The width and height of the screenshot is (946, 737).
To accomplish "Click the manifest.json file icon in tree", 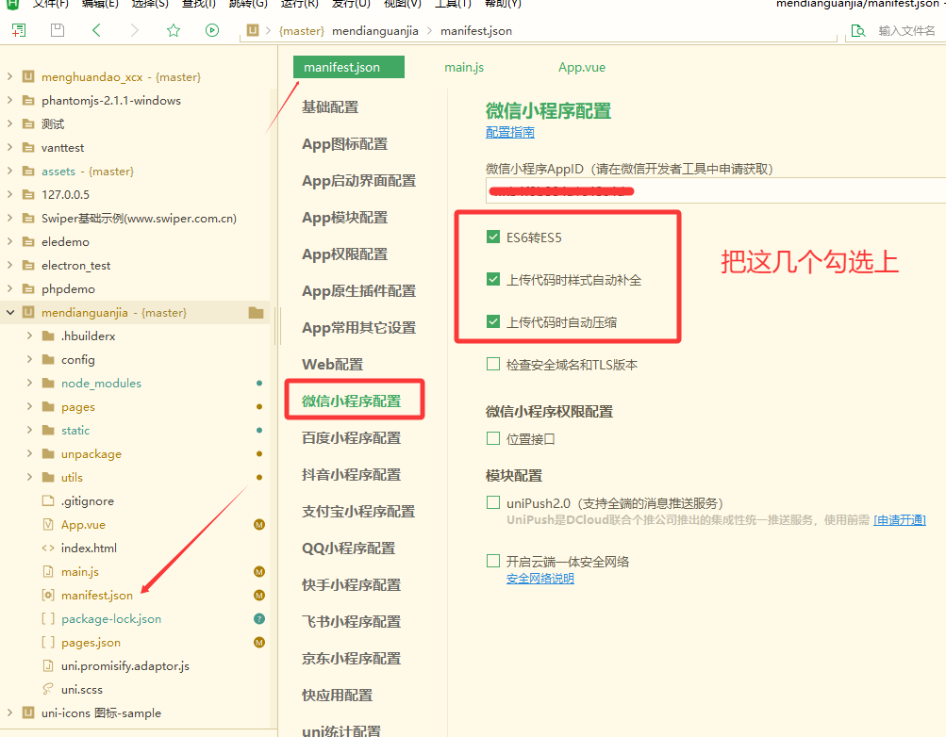I will pos(48,595).
